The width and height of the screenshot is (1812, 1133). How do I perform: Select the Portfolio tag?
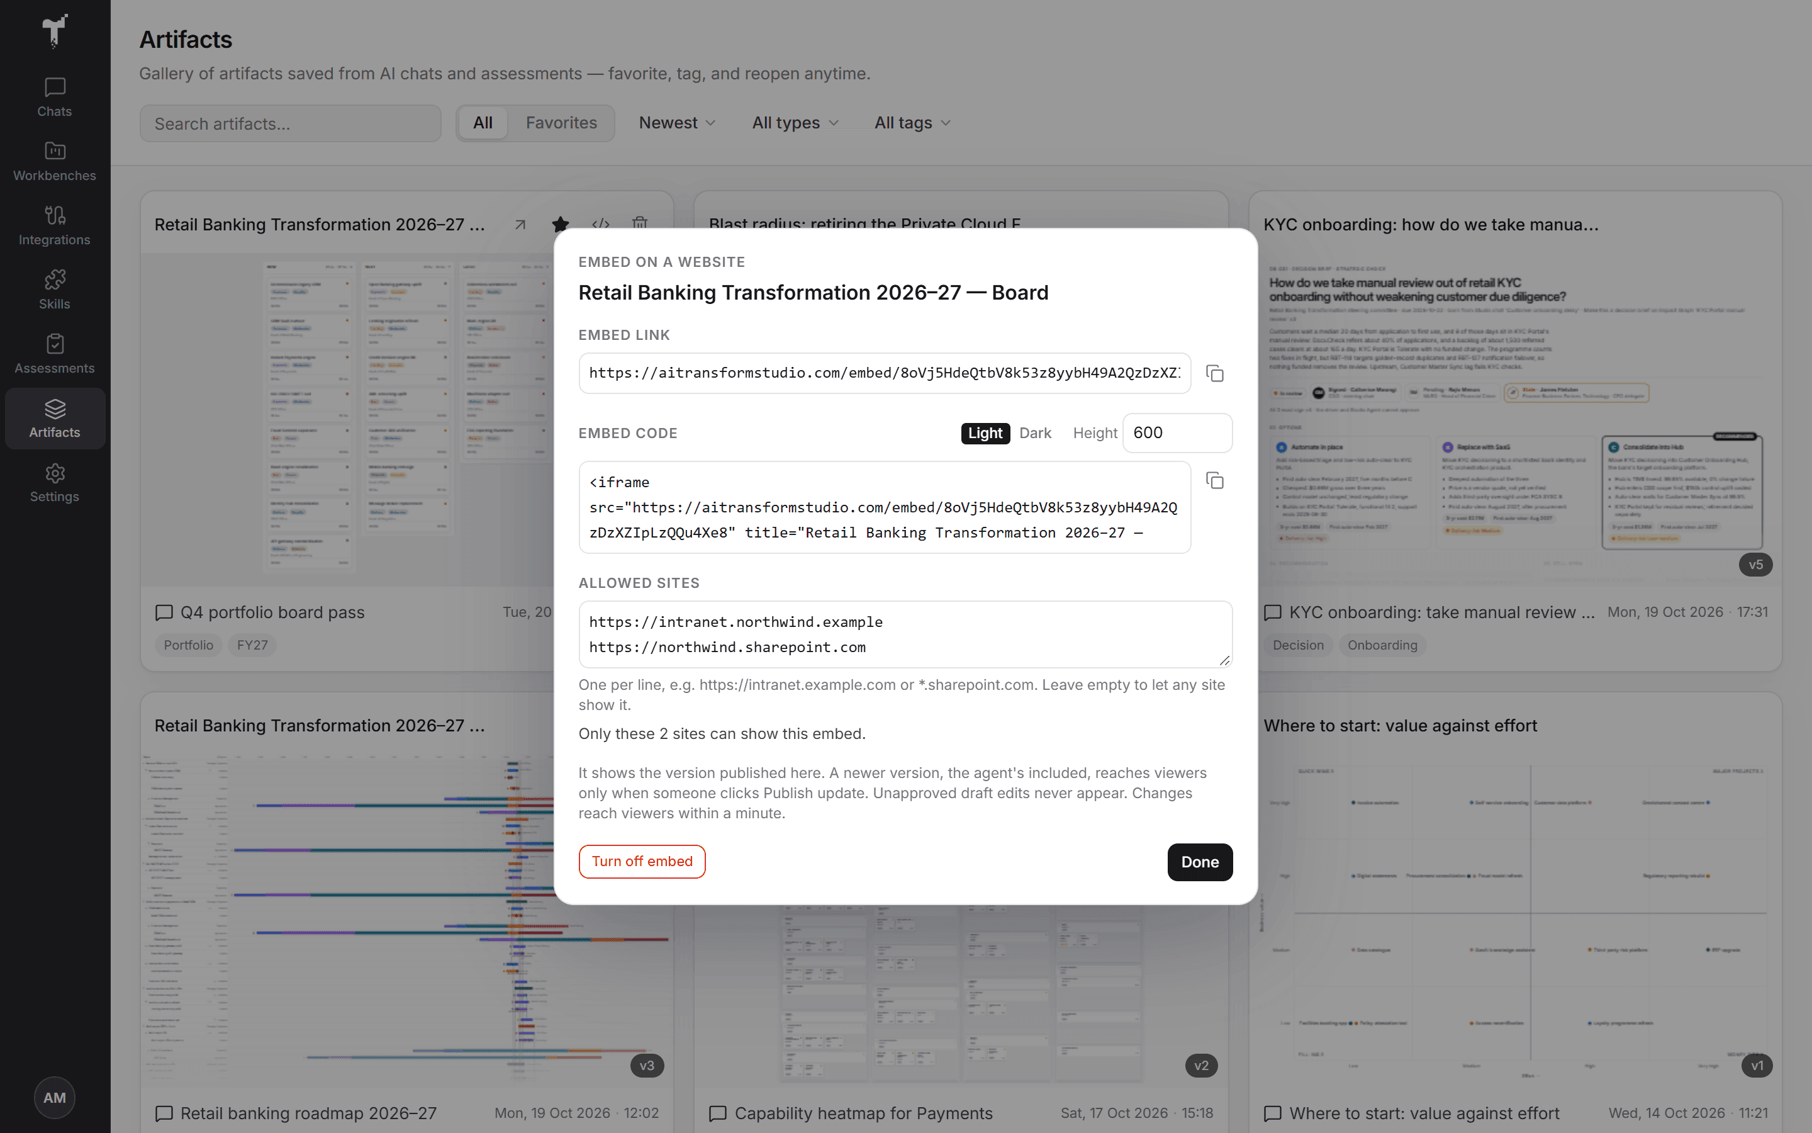[x=189, y=645]
